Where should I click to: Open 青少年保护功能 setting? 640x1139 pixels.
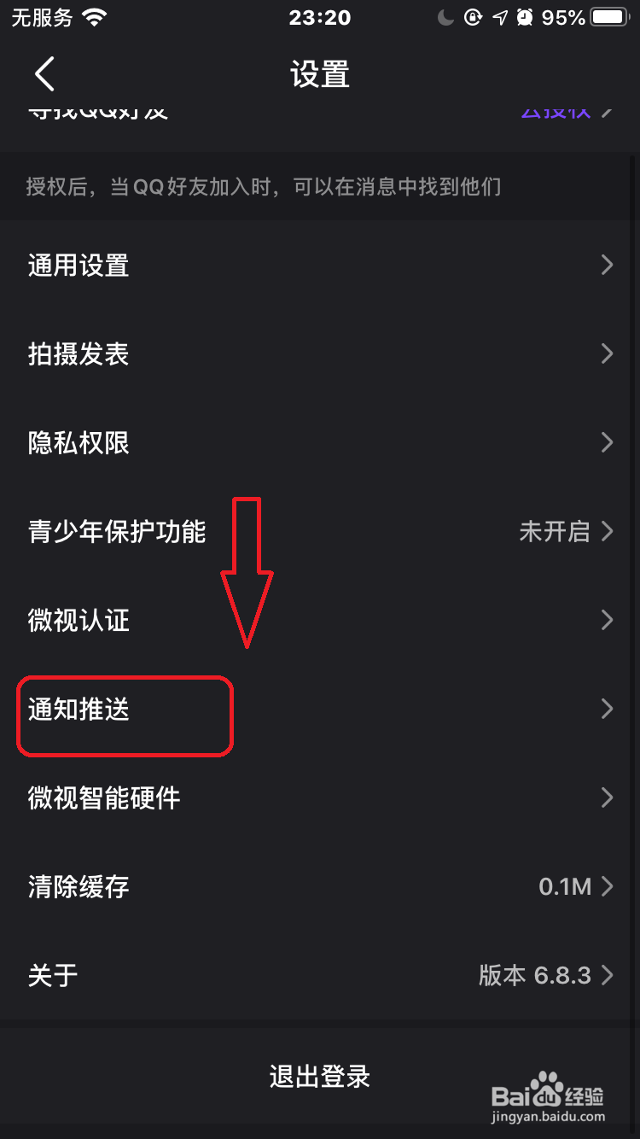(320, 531)
